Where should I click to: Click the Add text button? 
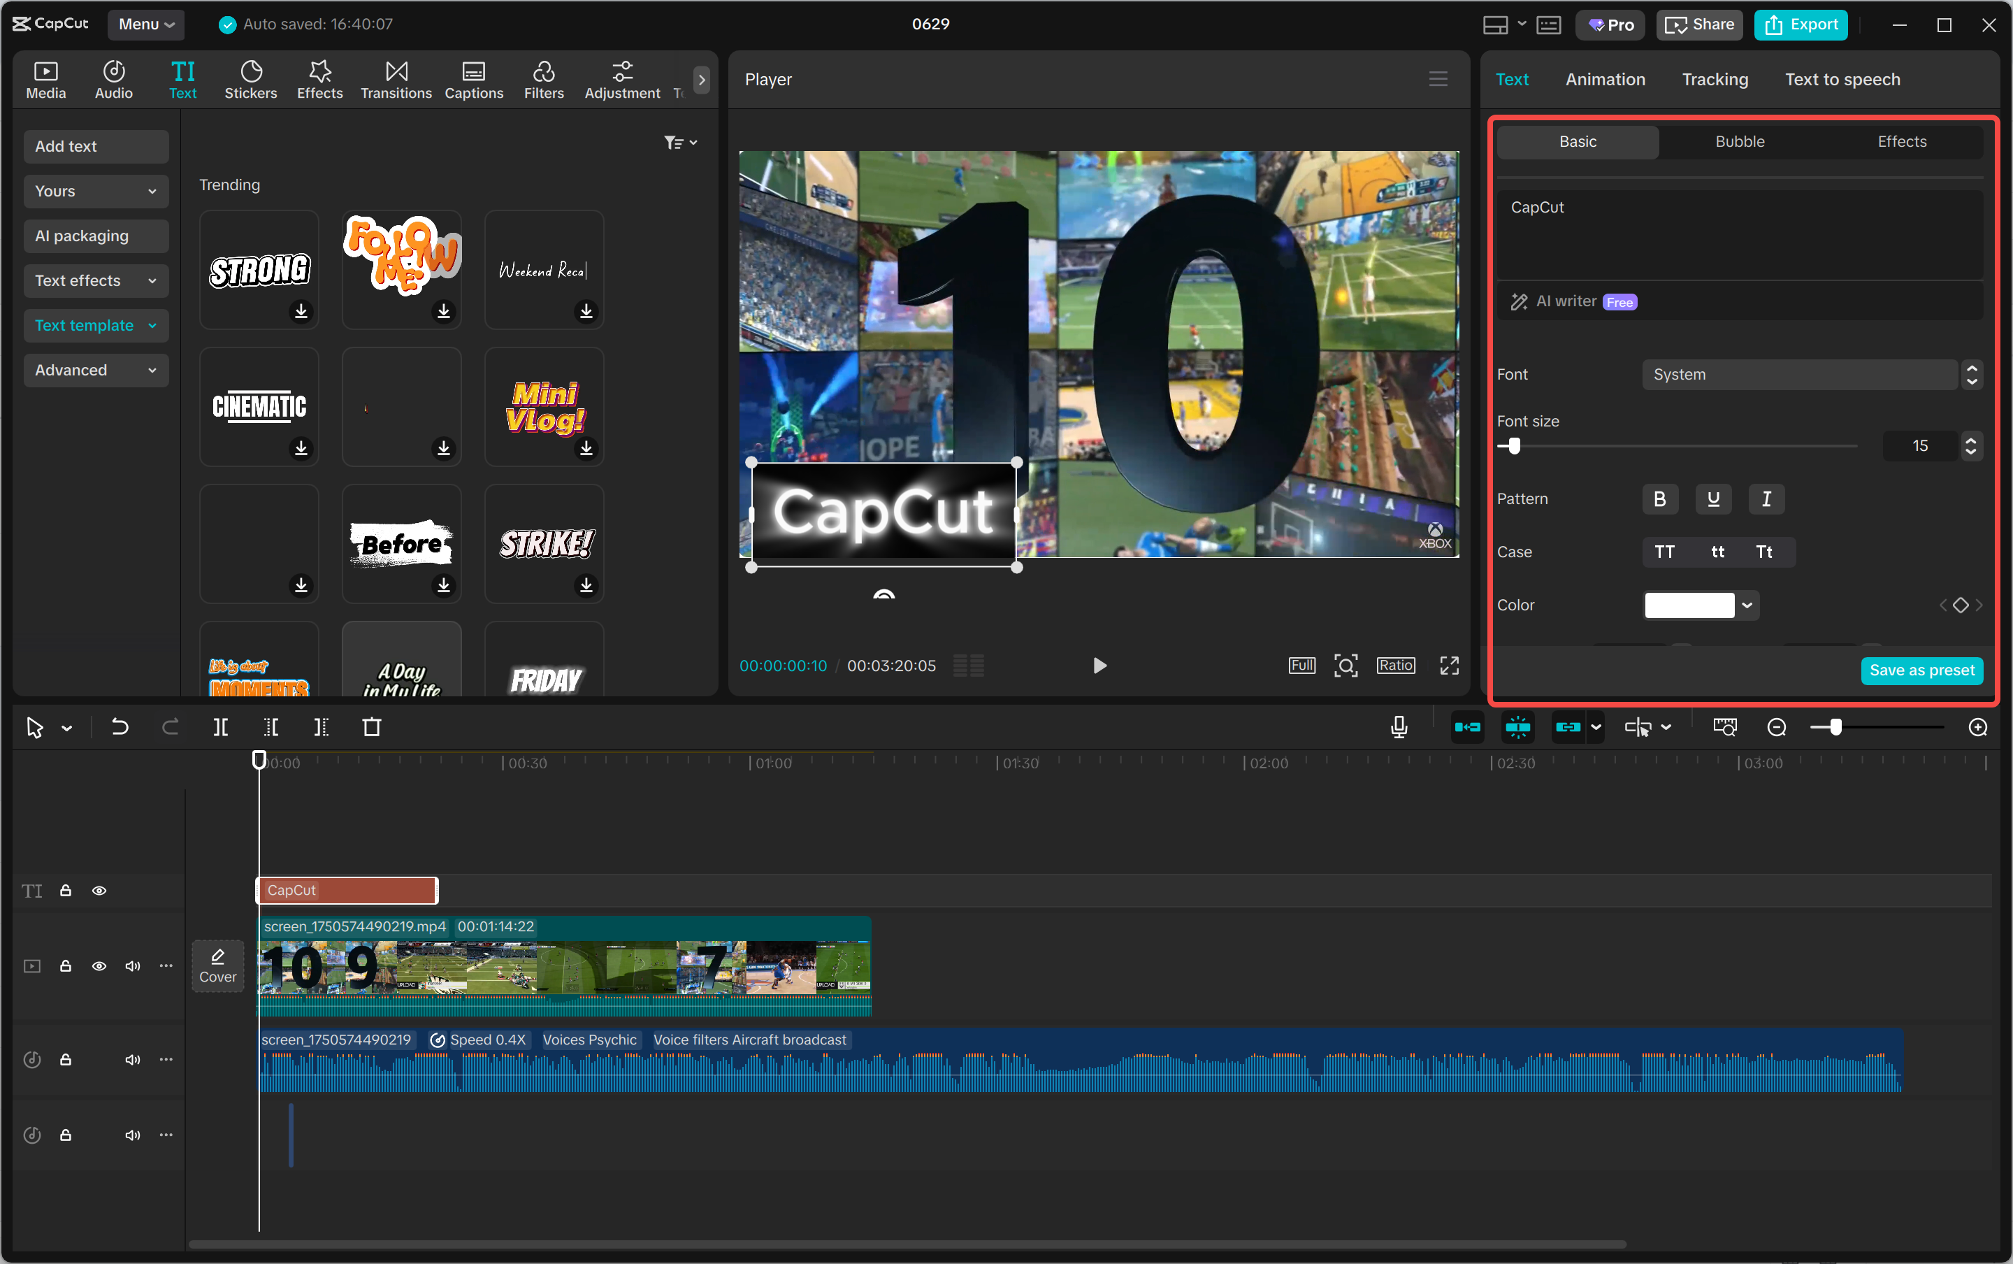coord(95,145)
